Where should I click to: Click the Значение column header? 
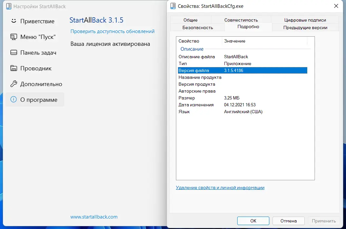point(264,41)
